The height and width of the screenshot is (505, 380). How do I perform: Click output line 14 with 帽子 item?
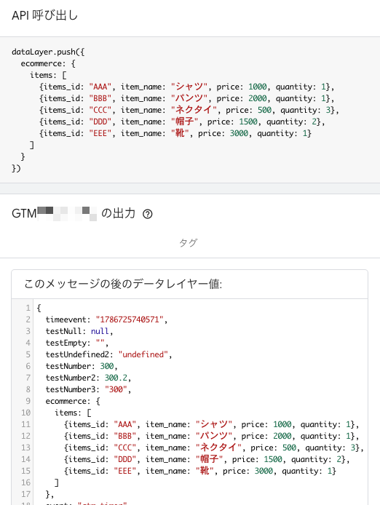207,459
